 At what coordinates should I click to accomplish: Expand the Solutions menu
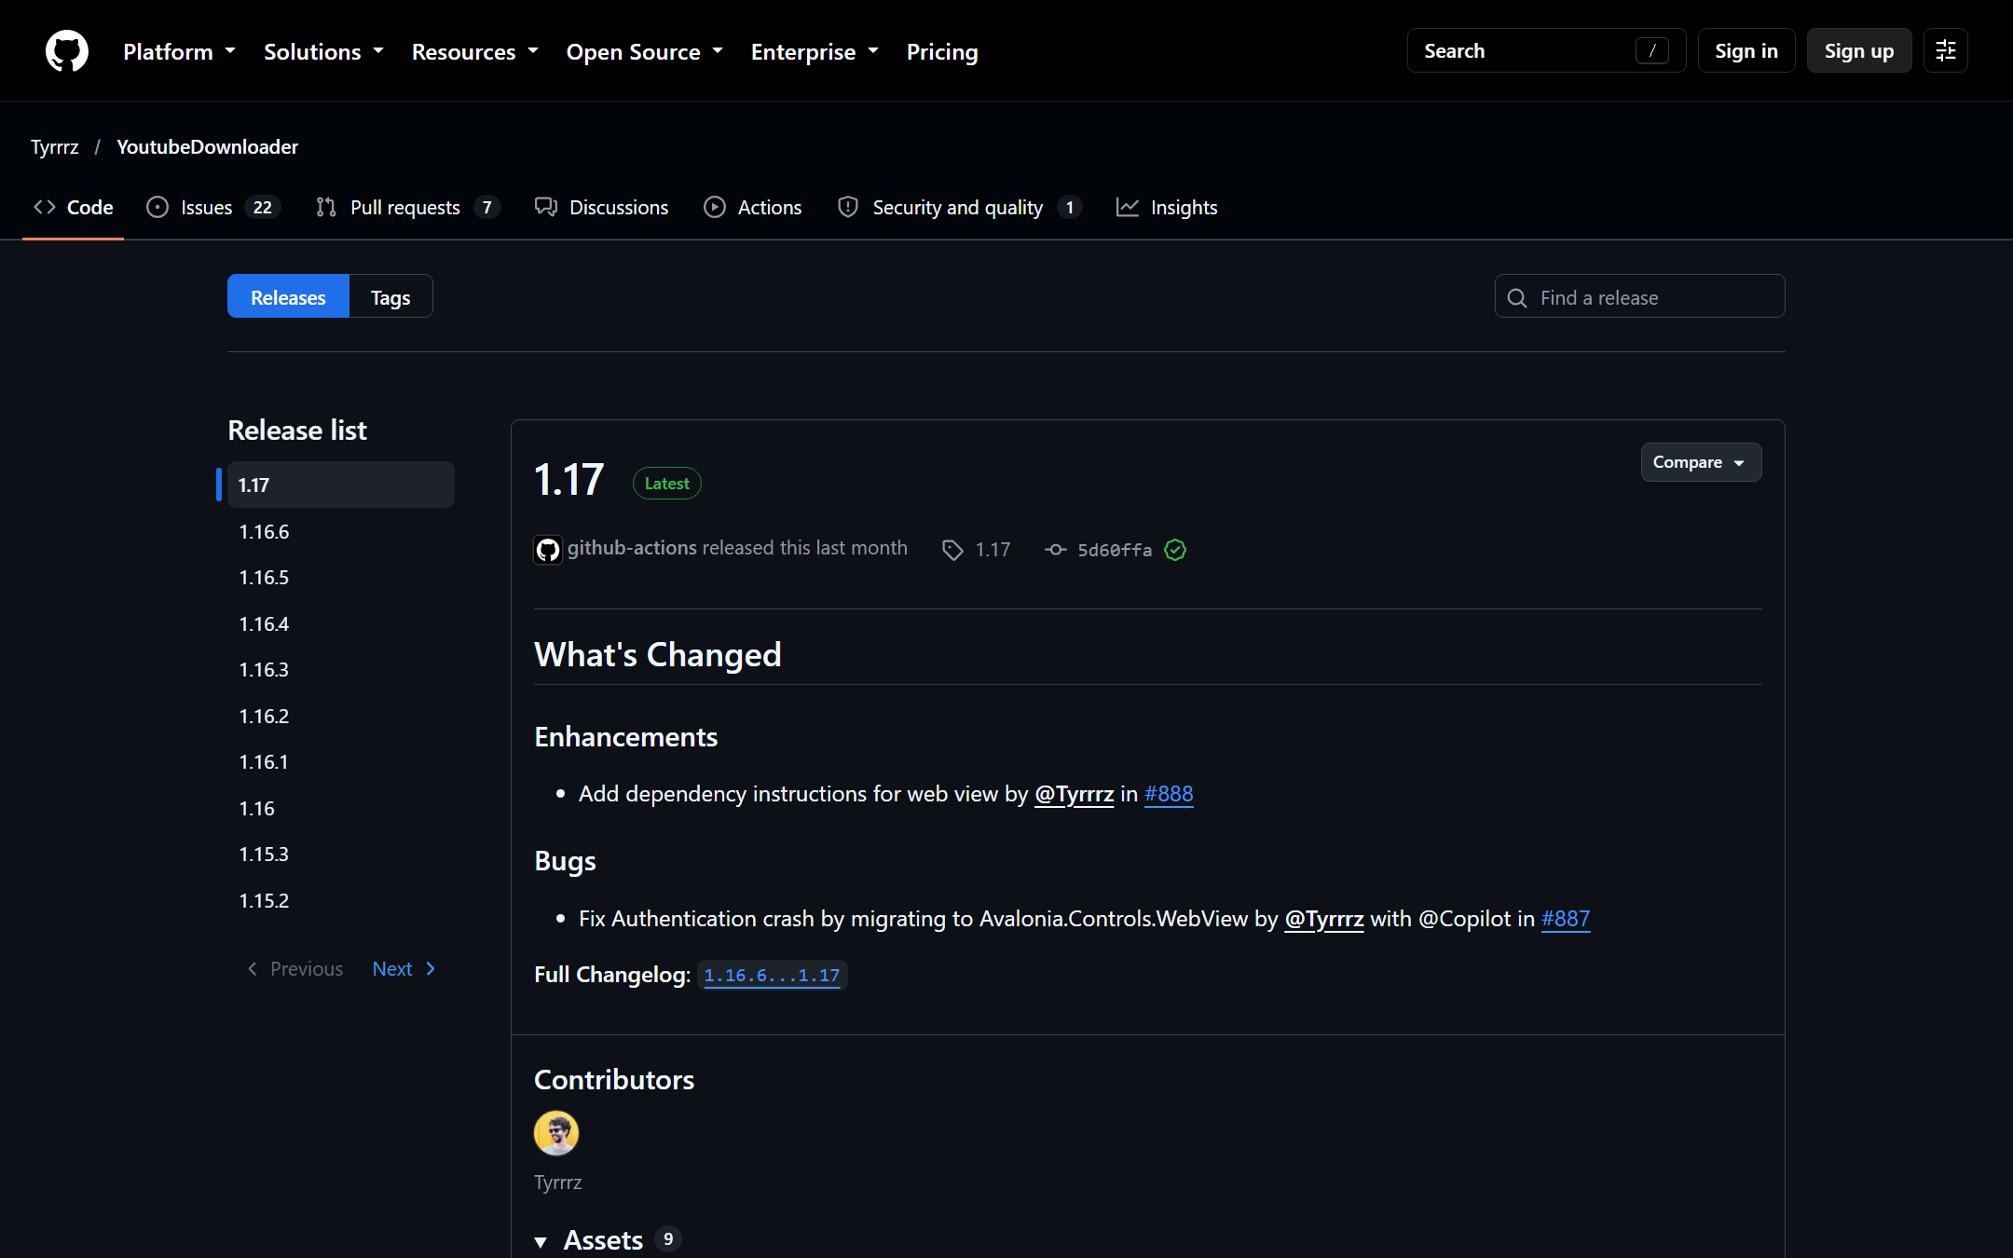pyautogui.click(x=323, y=51)
